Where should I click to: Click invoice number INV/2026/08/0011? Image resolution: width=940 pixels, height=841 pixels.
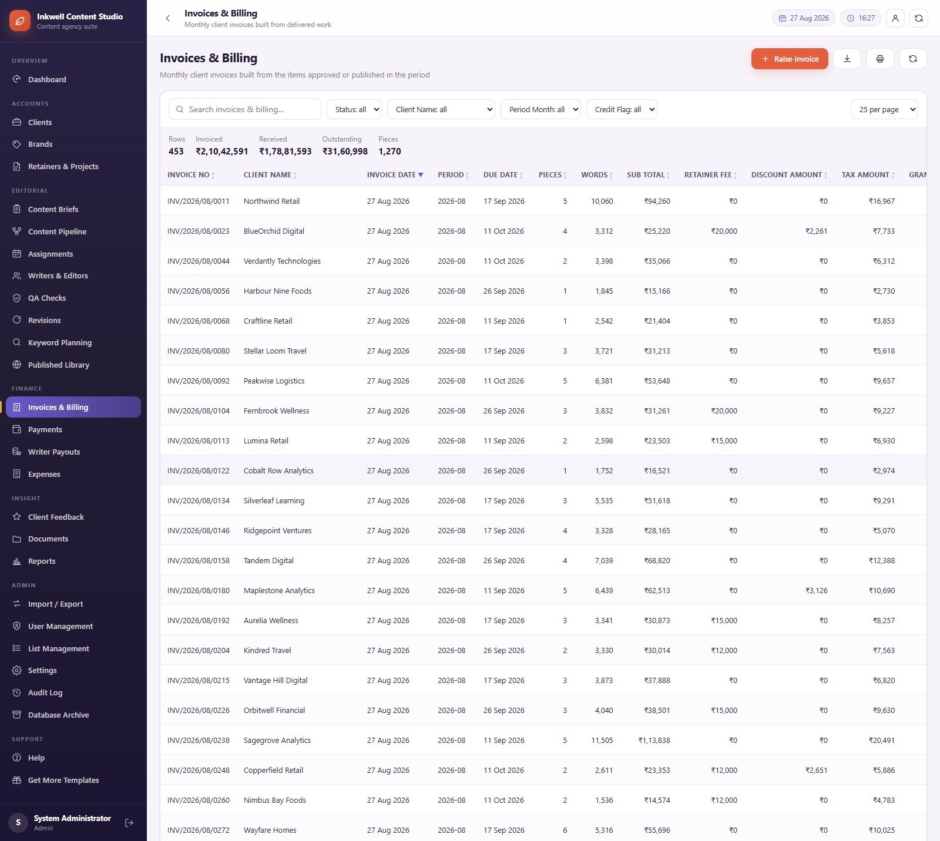coord(199,201)
